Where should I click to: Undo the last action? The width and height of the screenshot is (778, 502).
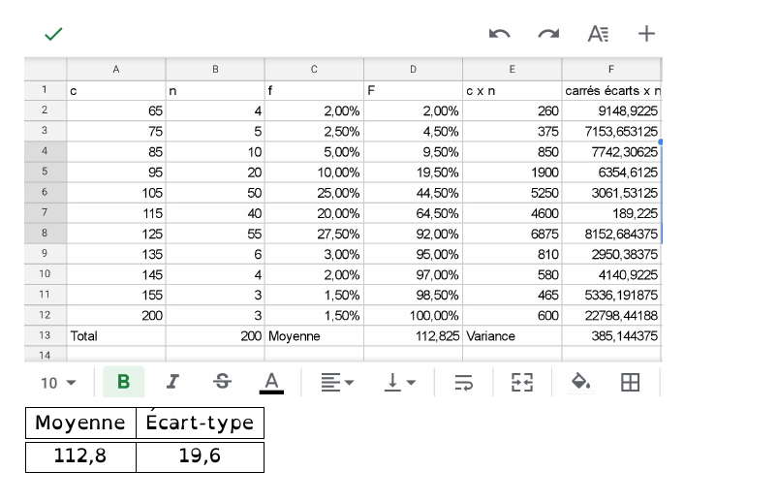[500, 34]
